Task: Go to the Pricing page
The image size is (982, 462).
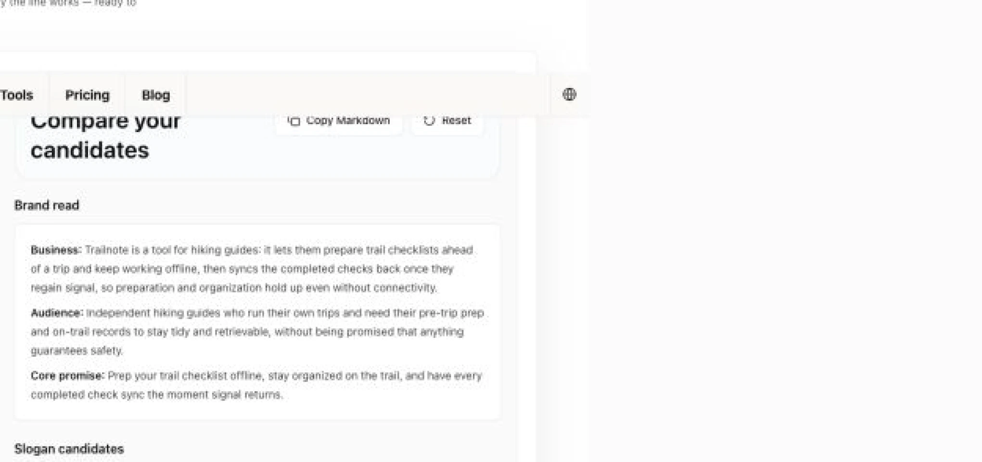Action: tap(88, 95)
